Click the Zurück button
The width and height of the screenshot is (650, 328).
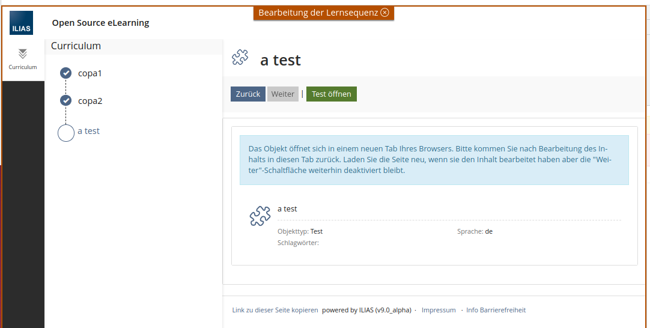tap(248, 94)
